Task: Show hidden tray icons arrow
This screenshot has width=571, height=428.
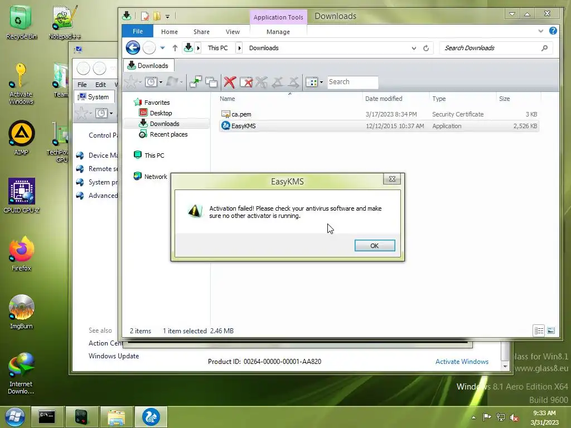Action: click(474, 417)
